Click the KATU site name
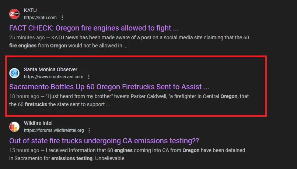Image resolution: width=297 pixels, height=169 pixels. tap(31, 10)
